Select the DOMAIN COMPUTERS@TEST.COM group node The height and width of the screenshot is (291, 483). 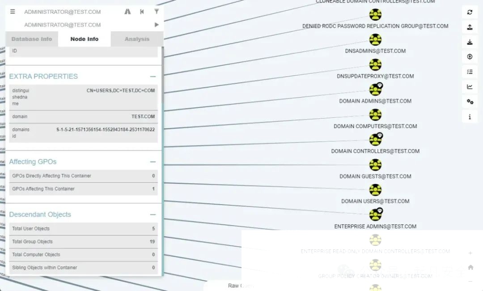click(x=375, y=115)
